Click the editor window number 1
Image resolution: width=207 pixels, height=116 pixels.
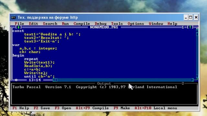point(183,27)
